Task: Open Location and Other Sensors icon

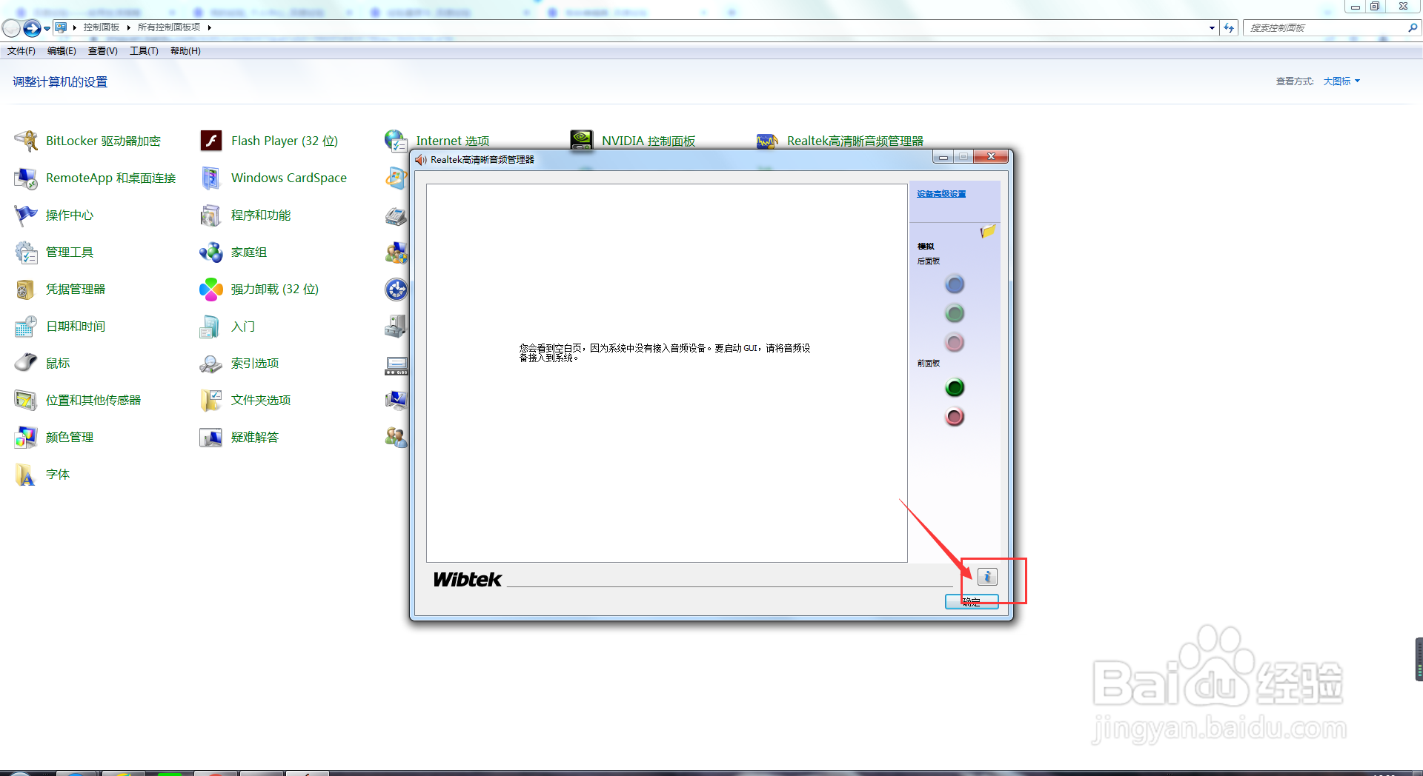Action: [x=26, y=400]
